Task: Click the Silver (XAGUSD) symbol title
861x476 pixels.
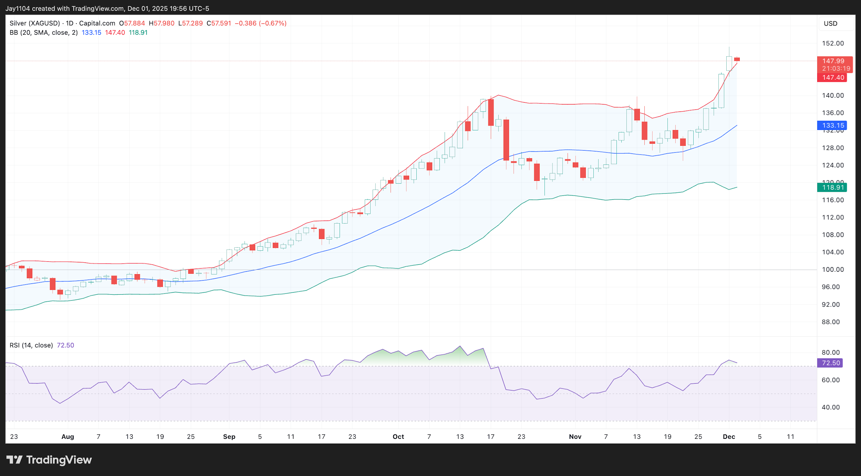Action: point(34,23)
